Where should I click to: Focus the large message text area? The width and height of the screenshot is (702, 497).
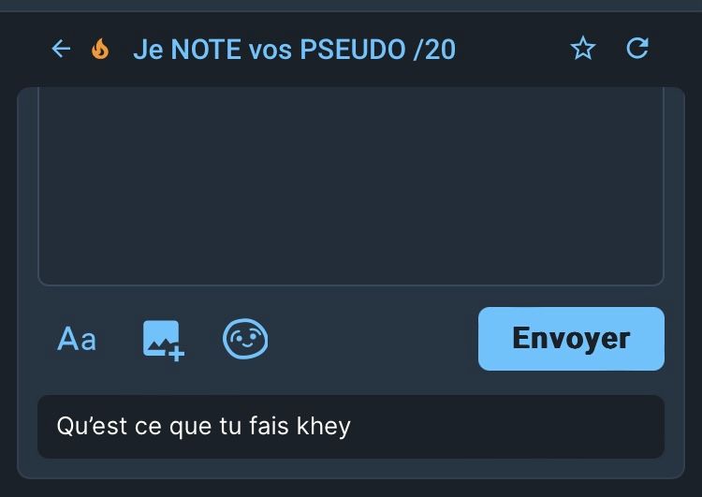(x=351, y=186)
